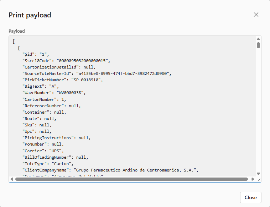
Task: Click the PoNumber null line
Action: click(43, 144)
